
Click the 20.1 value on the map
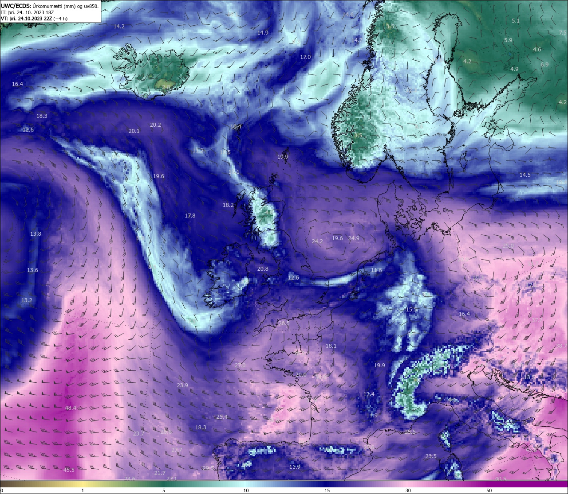click(134, 131)
